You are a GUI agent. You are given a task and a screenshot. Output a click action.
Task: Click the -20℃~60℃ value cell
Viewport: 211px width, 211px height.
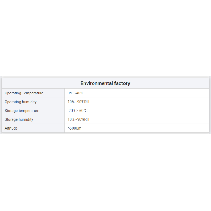[137, 111]
